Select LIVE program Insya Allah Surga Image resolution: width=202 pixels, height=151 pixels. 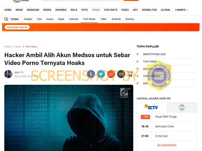[167, 117]
